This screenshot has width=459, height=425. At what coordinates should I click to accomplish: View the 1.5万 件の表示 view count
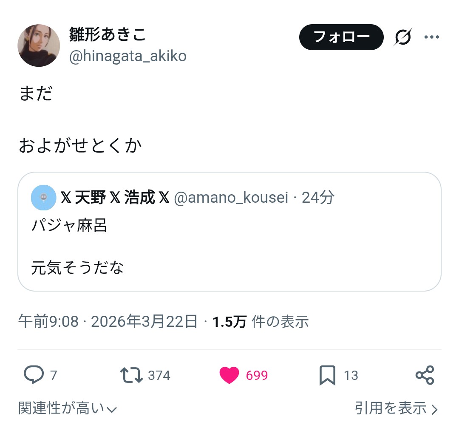pyautogui.click(x=261, y=322)
